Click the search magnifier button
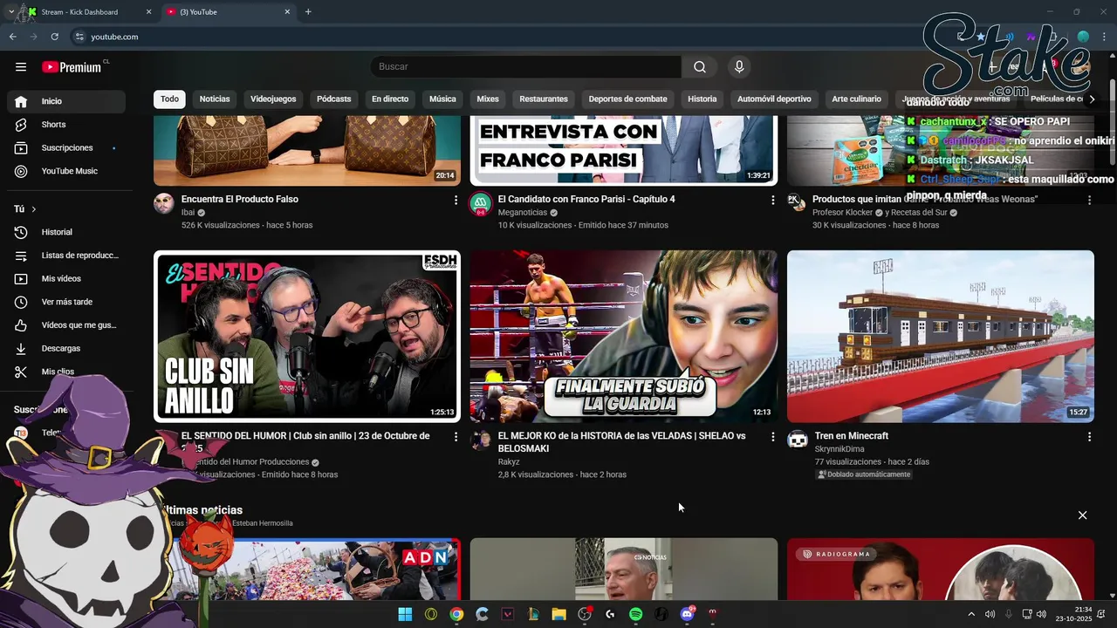This screenshot has width=1117, height=628. pyautogui.click(x=700, y=67)
